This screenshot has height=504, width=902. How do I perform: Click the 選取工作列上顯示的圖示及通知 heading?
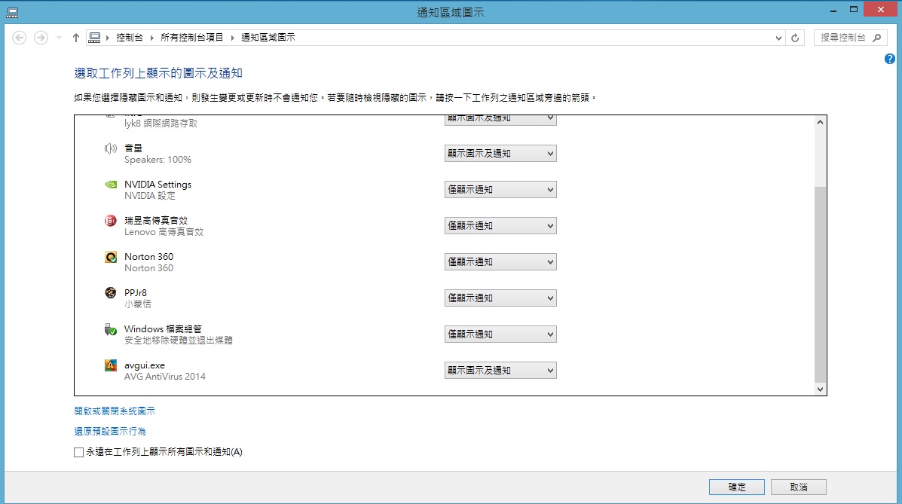point(158,73)
